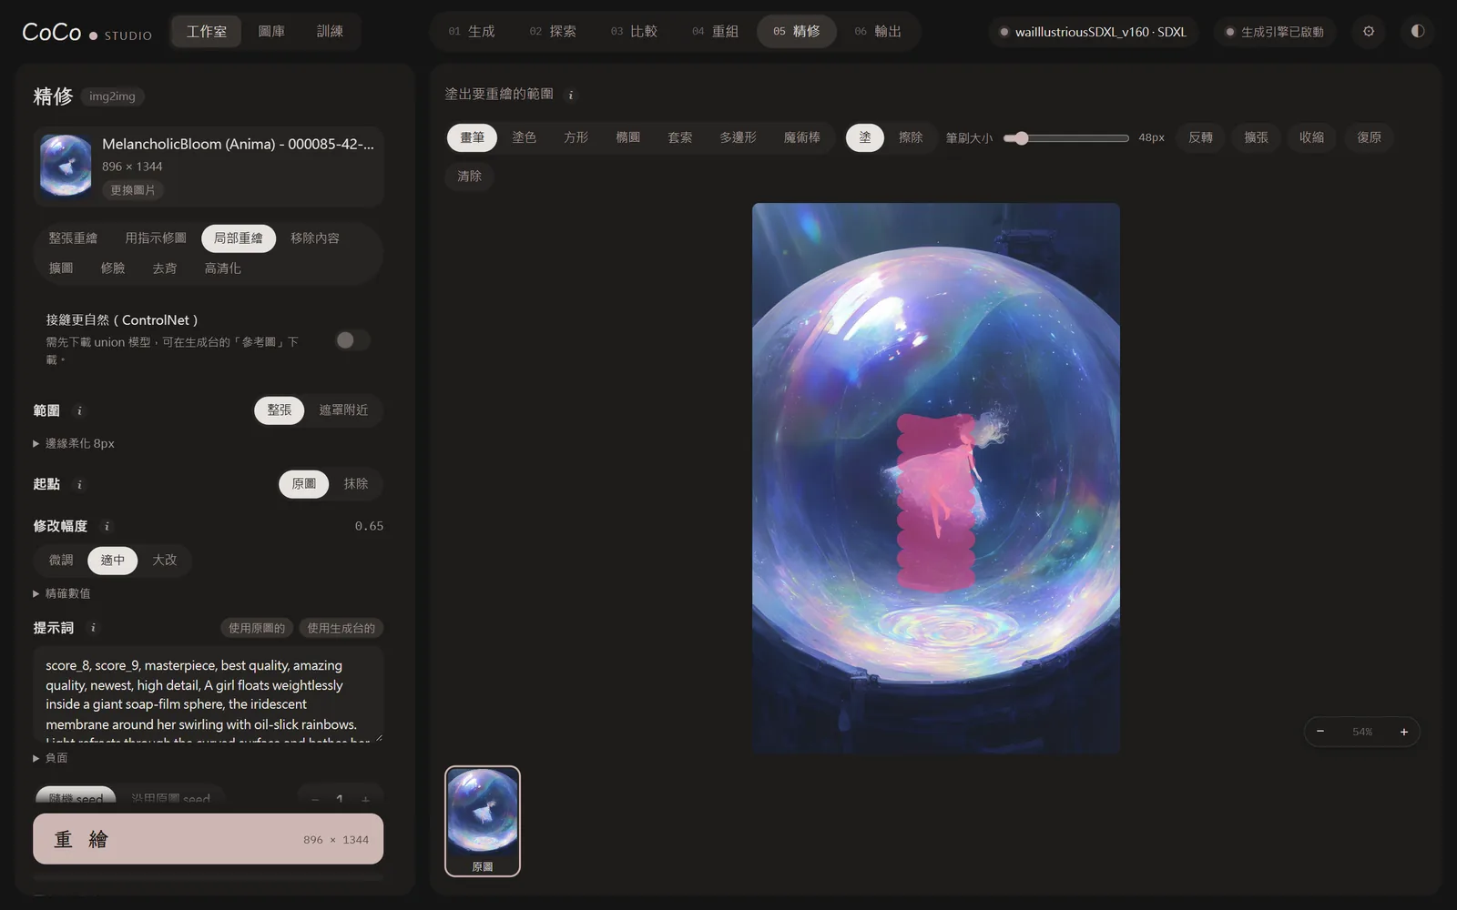Select the 移除內容 mode
The height and width of the screenshot is (910, 1457).
pos(315,238)
